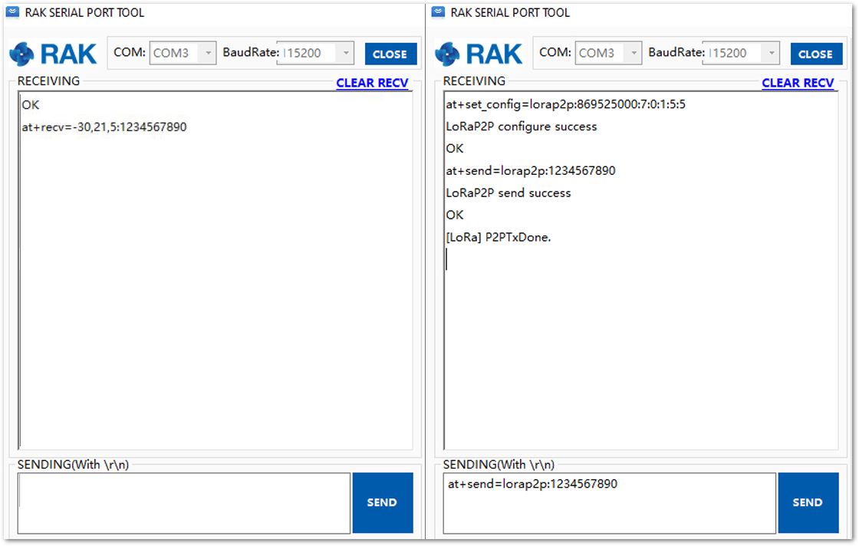
Task: Click 'OK' below LoRaP2P send success
Action: click(455, 215)
